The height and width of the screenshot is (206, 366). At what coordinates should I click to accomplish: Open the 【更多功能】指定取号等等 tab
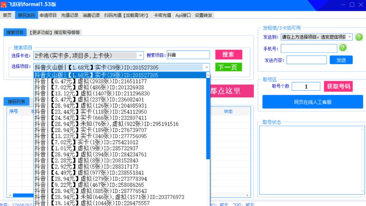point(55,32)
